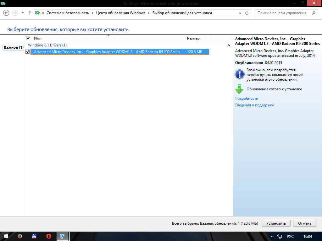Open 'Система и безопасность' breadcrumb
The image size is (322, 241).
click(68, 13)
